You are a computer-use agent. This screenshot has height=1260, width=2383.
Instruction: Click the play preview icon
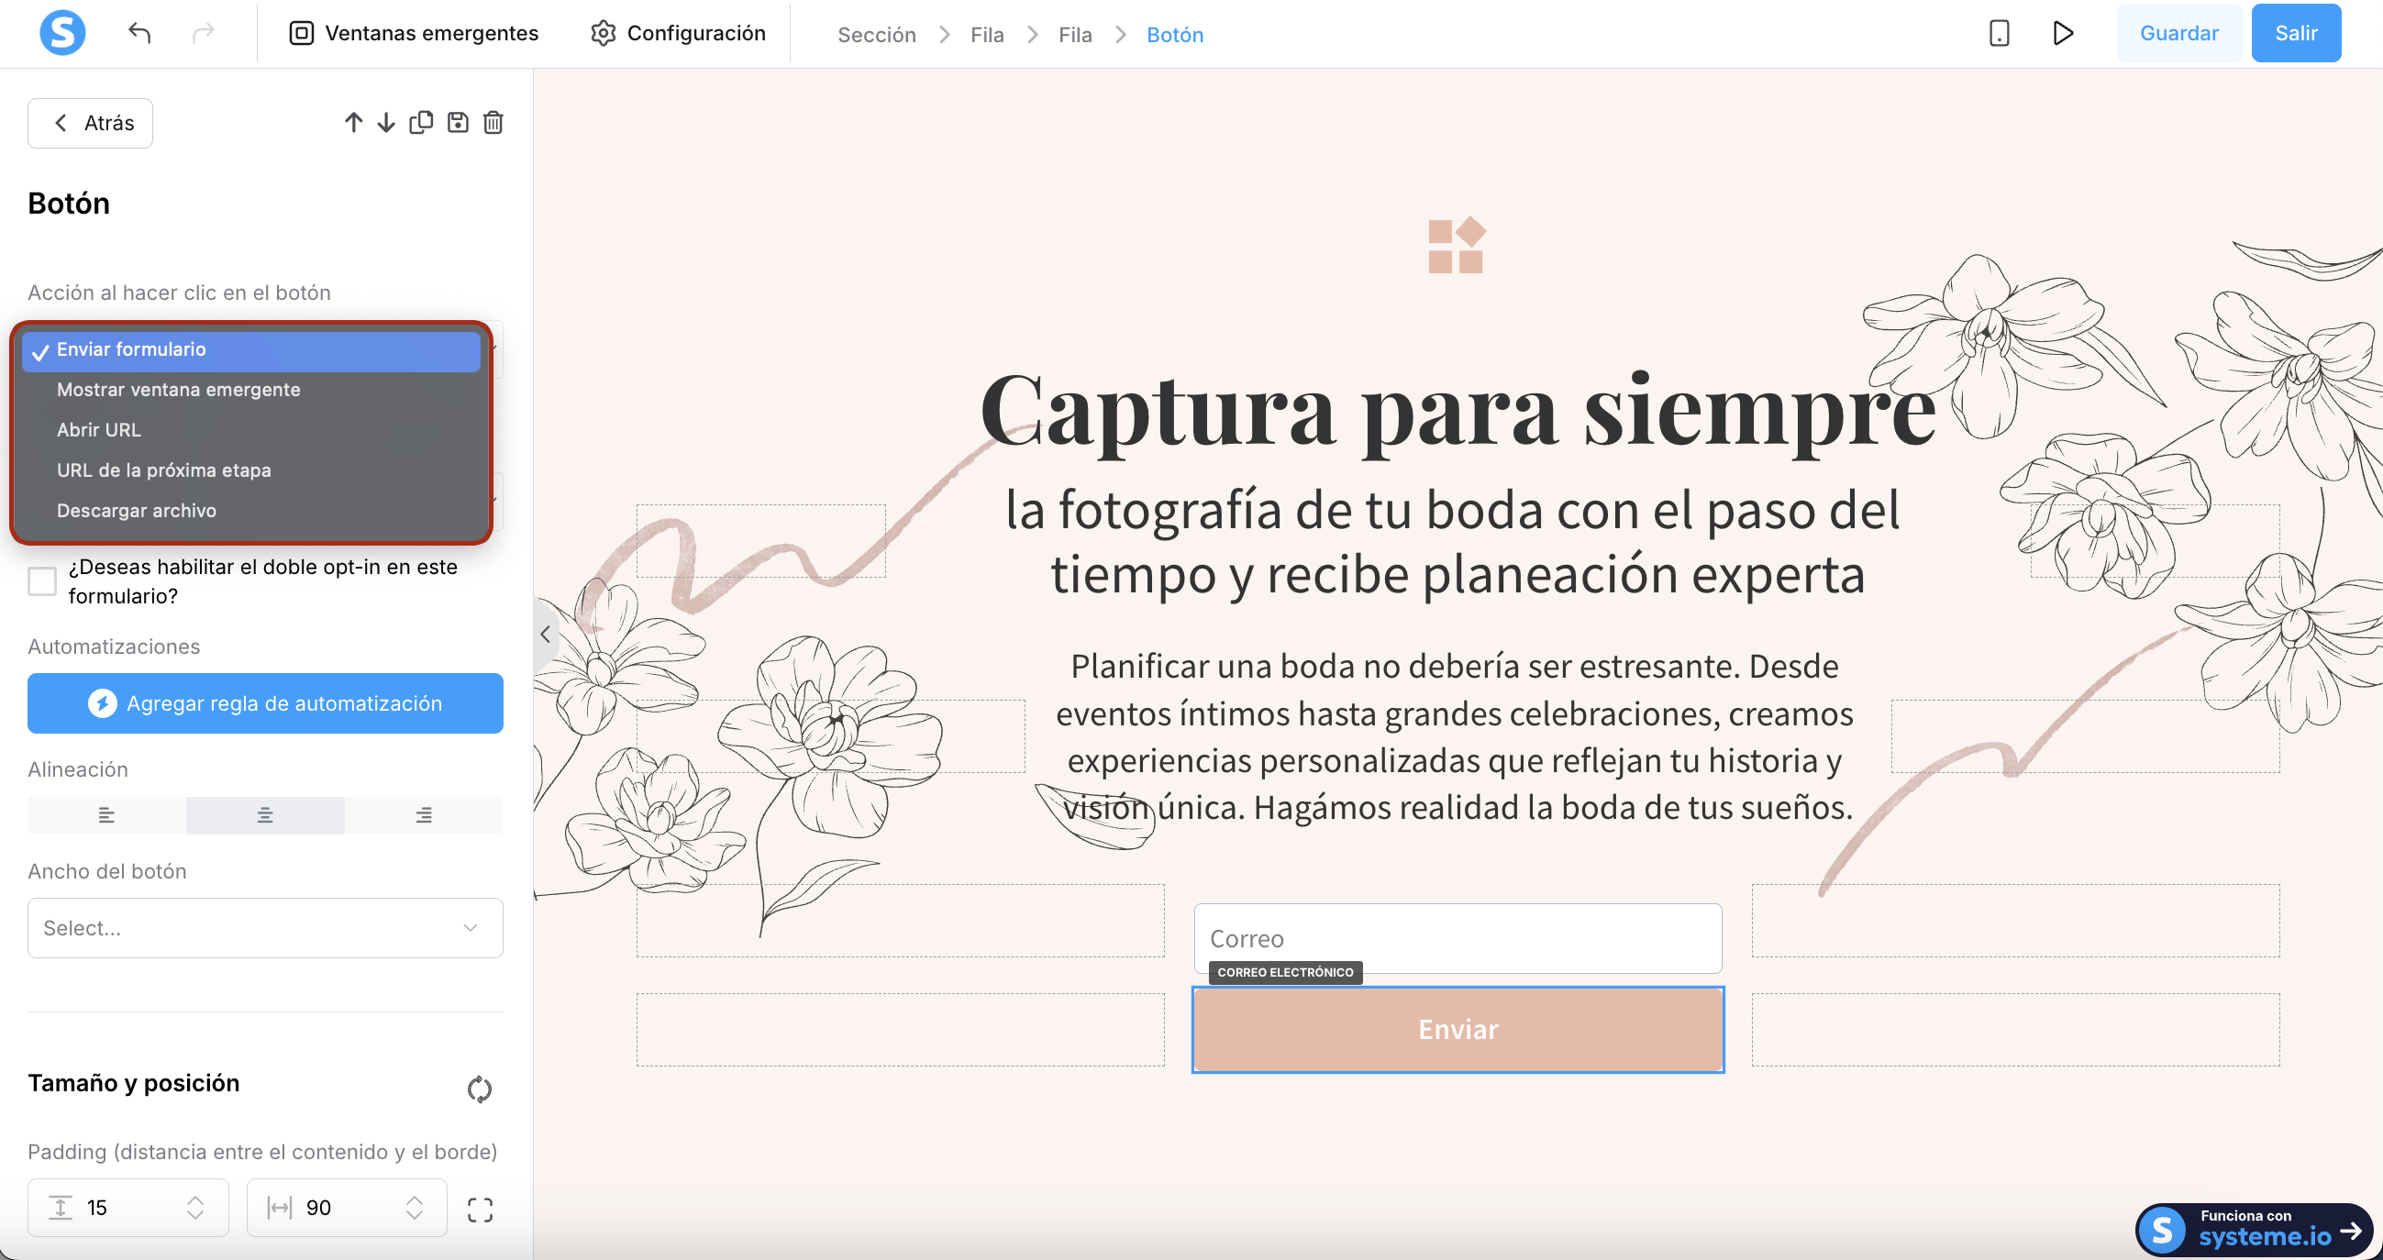2062,33
